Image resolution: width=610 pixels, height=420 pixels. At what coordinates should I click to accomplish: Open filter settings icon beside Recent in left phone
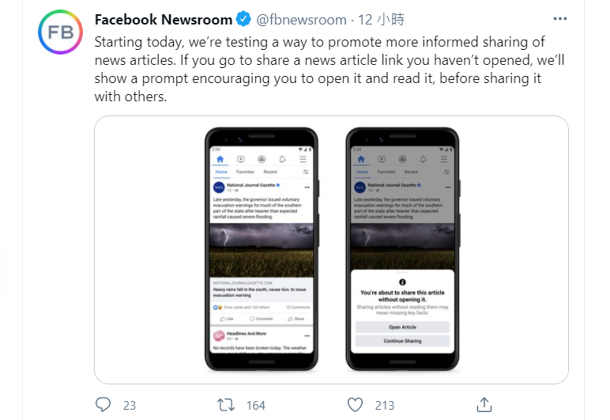(305, 172)
